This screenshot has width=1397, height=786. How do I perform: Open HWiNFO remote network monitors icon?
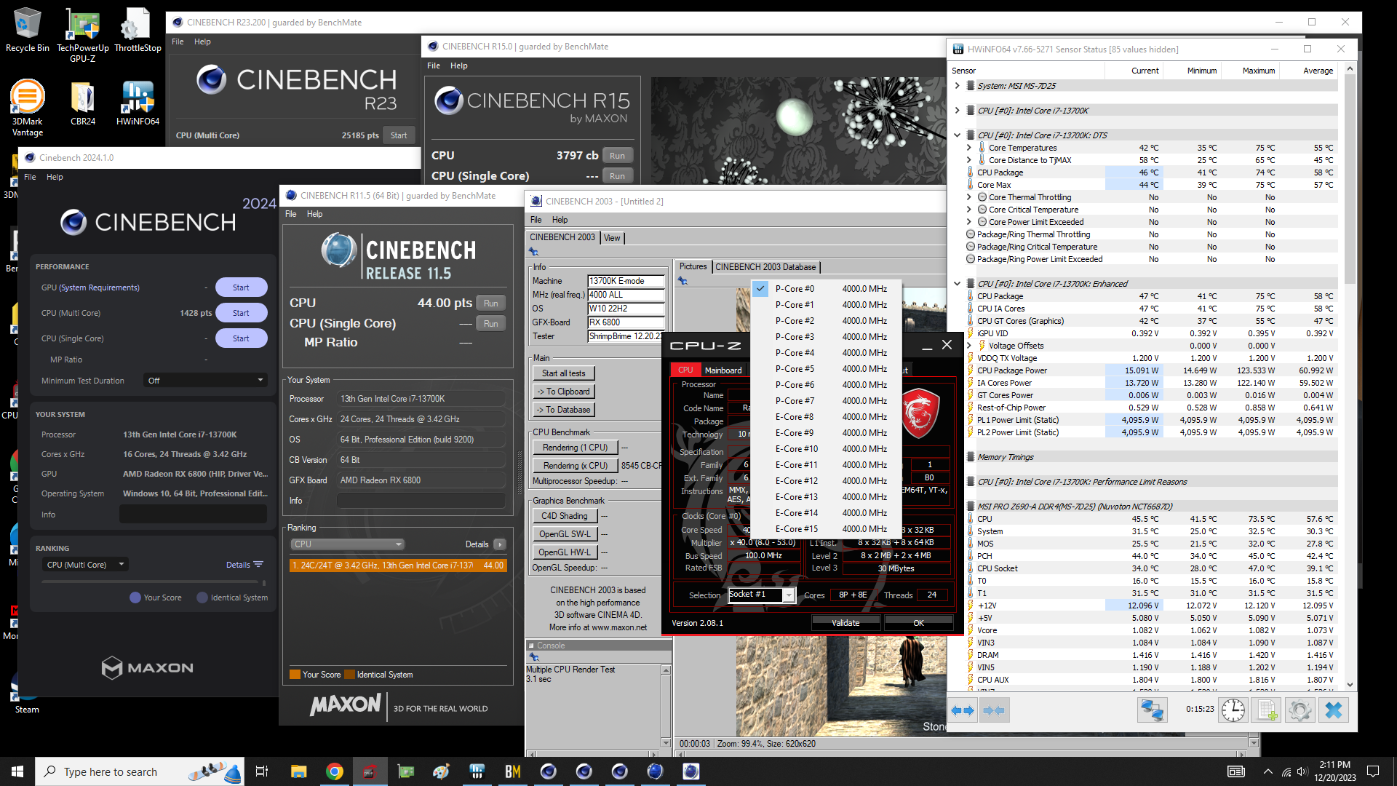pyautogui.click(x=1153, y=710)
